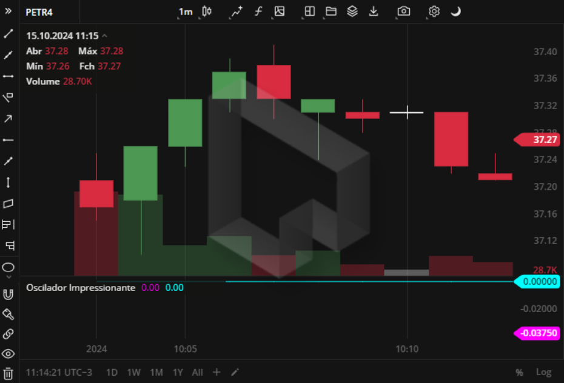
Task: Select the 1D range button
Action: click(112, 373)
